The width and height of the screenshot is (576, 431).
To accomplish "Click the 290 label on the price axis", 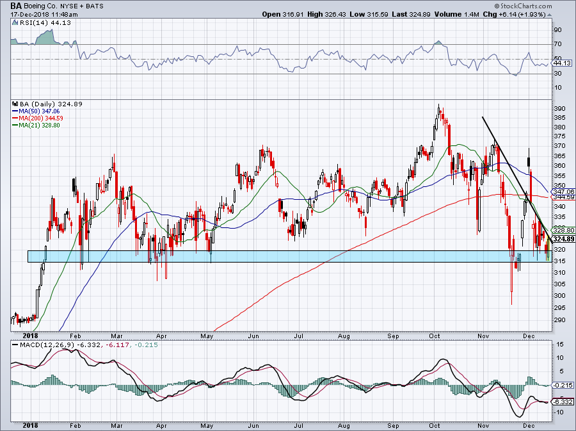I will (x=559, y=320).
